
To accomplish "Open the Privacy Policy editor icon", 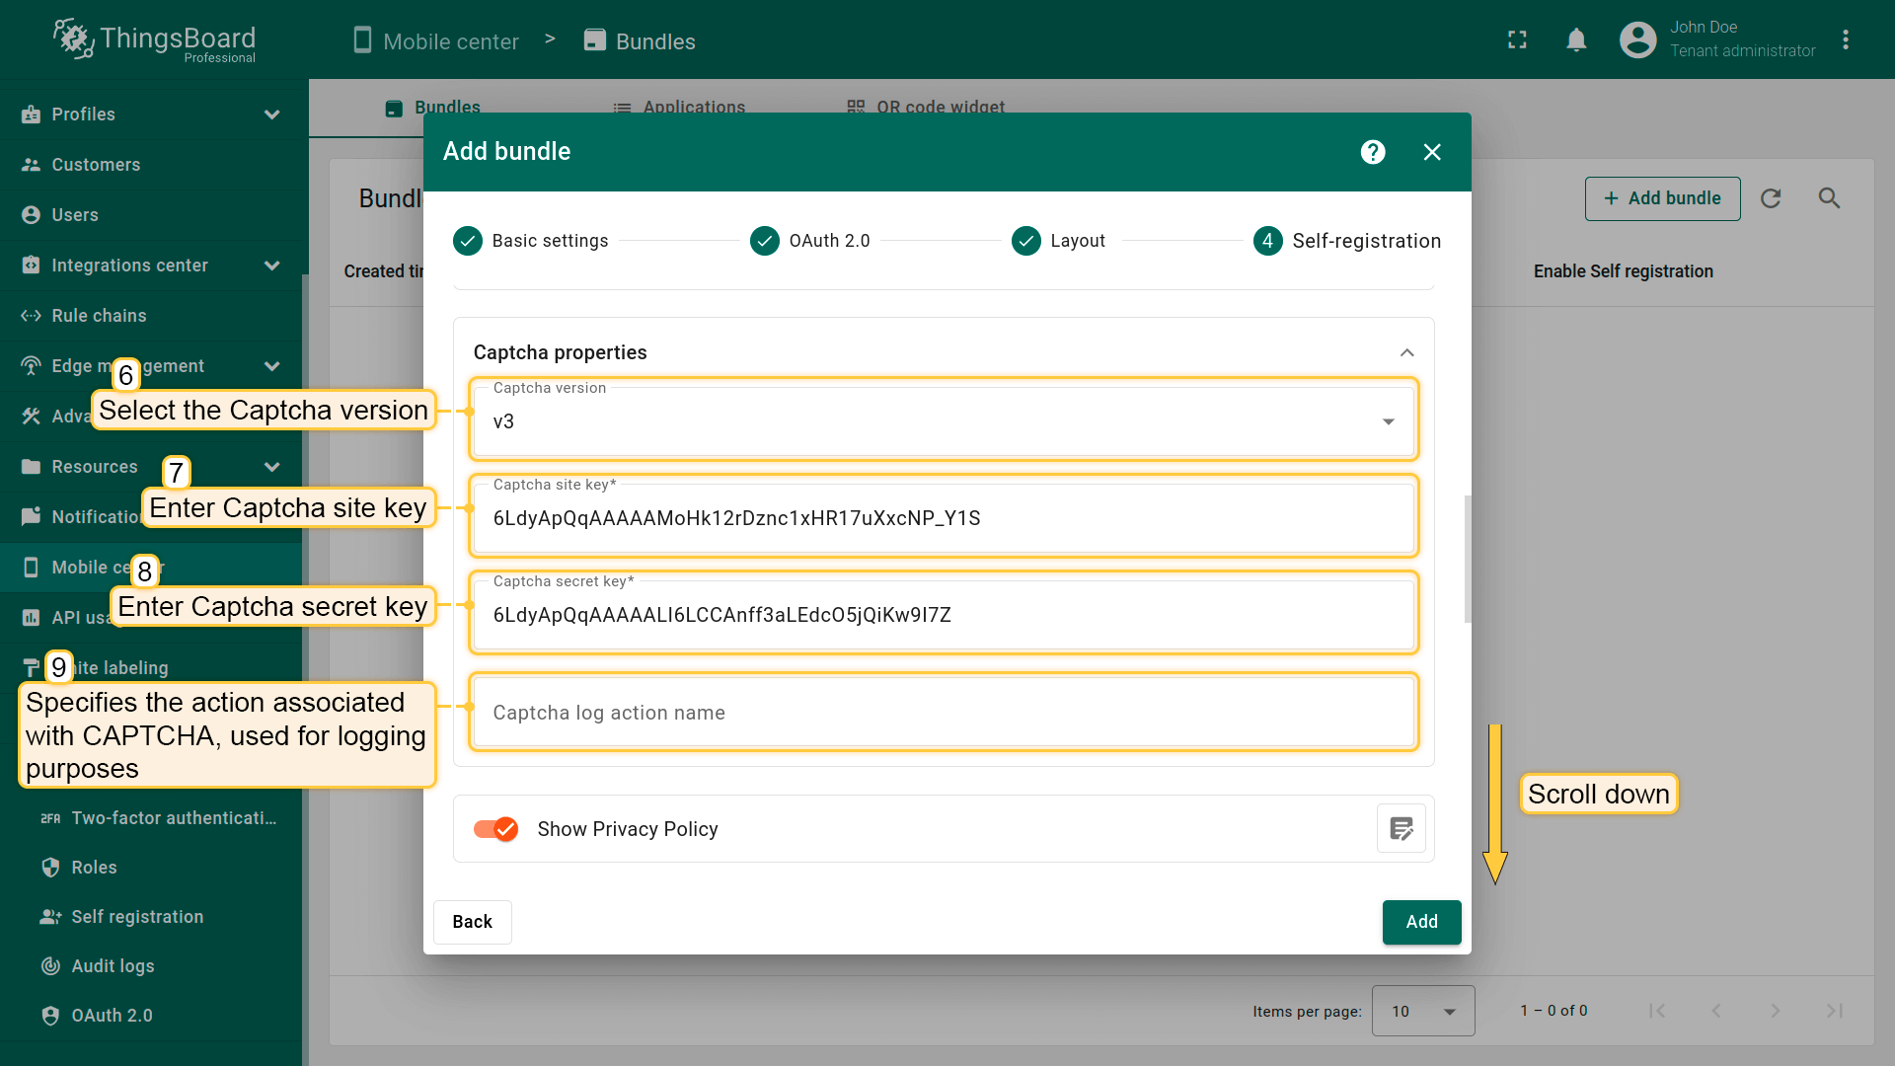I will coord(1401,829).
